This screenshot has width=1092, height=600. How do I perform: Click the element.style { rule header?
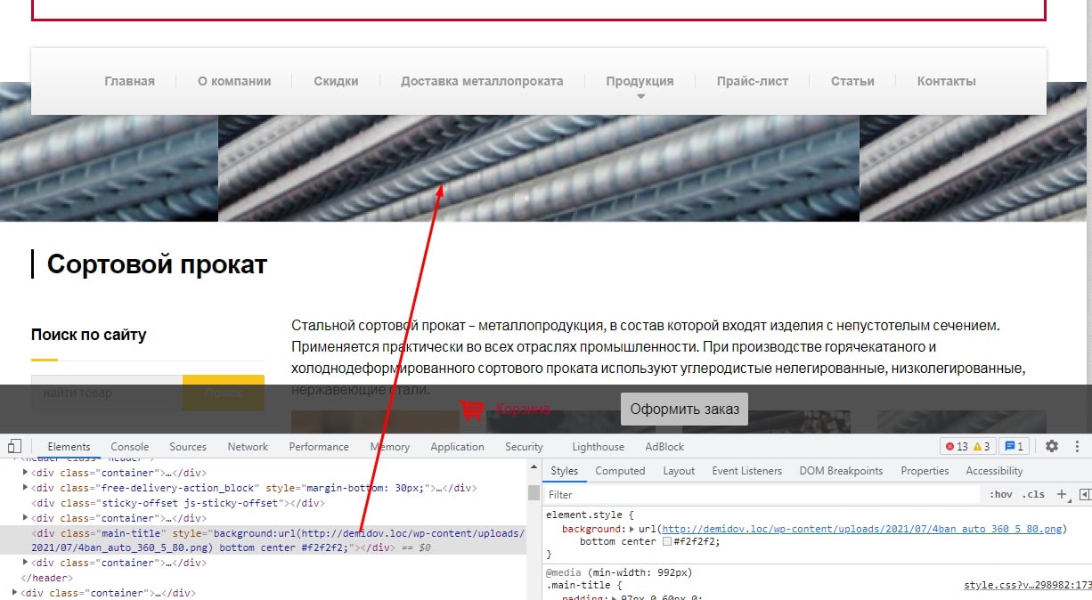[x=589, y=515]
